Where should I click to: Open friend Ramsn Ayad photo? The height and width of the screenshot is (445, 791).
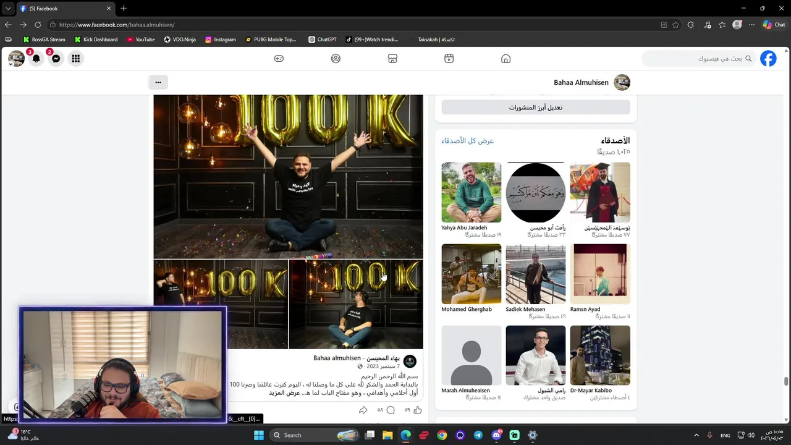click(x=600, y=274)
